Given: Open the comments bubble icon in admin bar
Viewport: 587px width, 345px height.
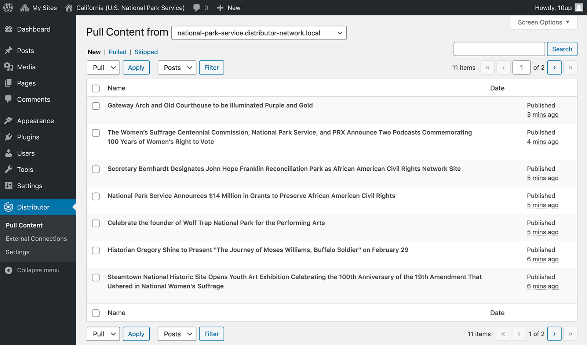Looking at the screenshot, I should pyautogui.click(x=197, y=8).
